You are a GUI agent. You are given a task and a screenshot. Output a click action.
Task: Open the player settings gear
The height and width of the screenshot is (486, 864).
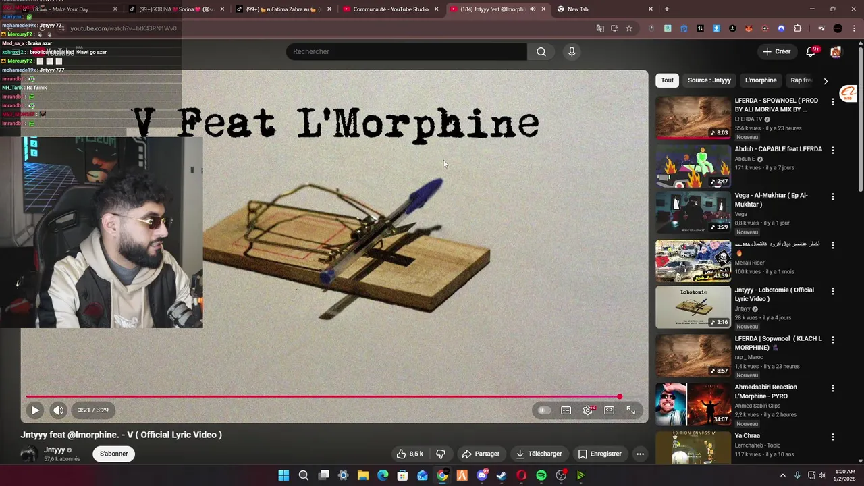coord(588,410)
